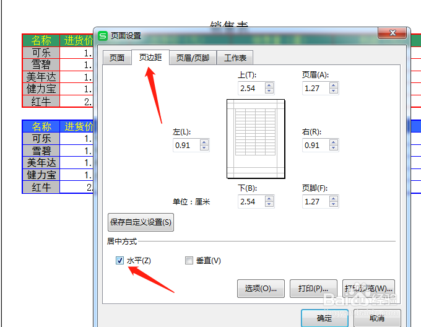Click 可乐 cell in the red table

[41, 53]
